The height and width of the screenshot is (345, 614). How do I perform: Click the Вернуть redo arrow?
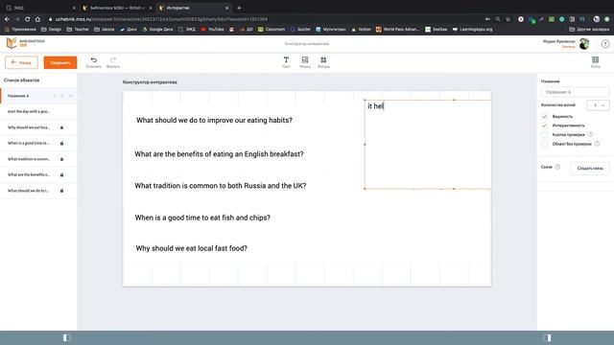pos(113,61)
